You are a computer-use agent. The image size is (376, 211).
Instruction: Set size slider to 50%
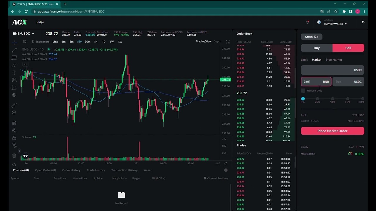pyautogui.click(x=333, y=99)
